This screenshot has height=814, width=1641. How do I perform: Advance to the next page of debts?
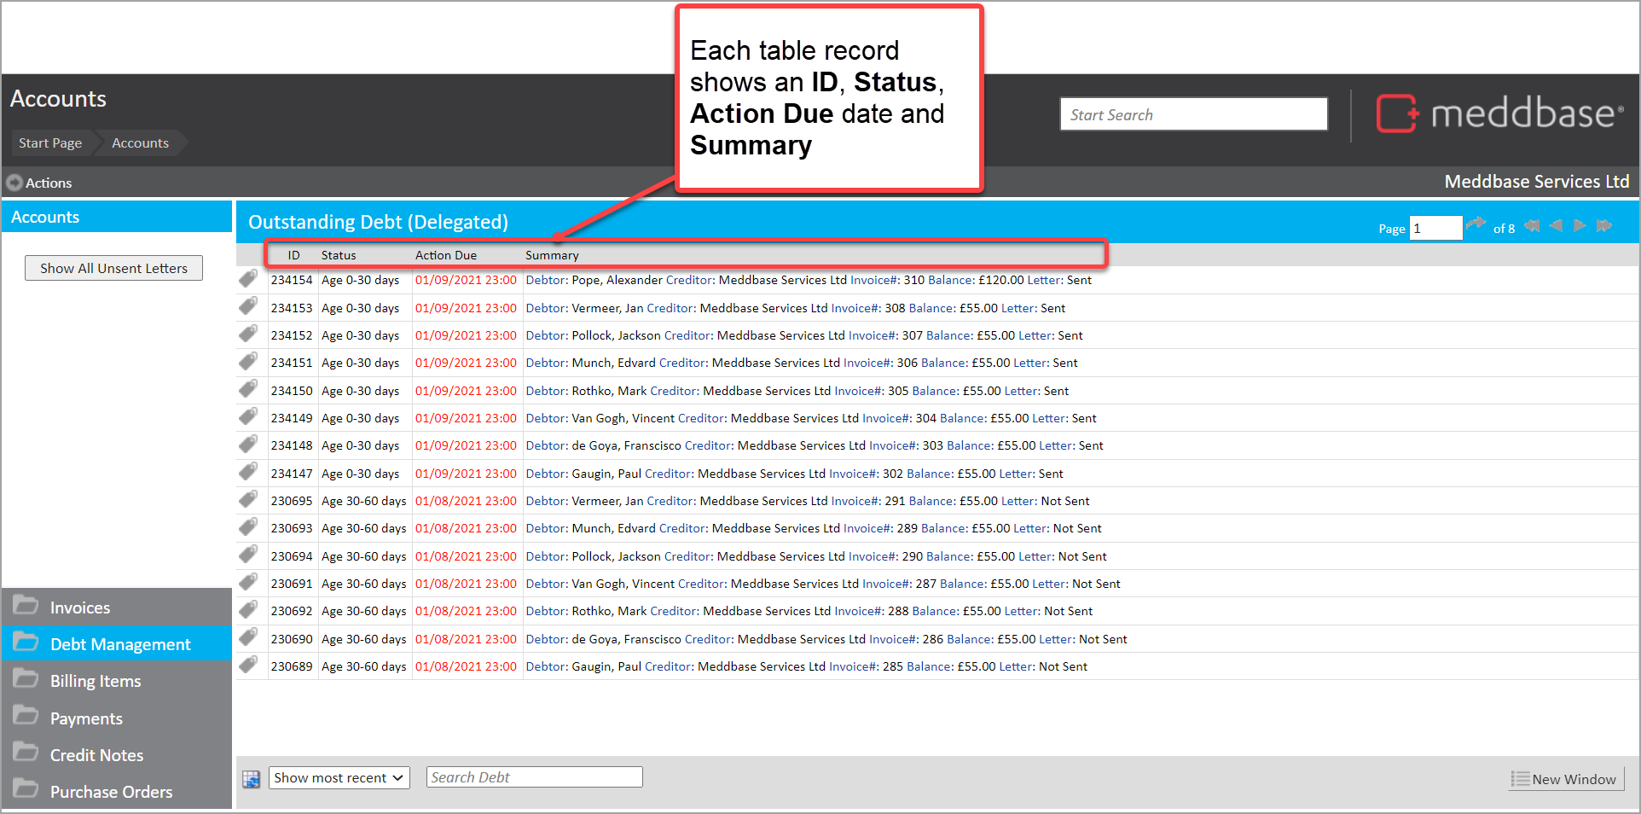tap(1580, 226)
